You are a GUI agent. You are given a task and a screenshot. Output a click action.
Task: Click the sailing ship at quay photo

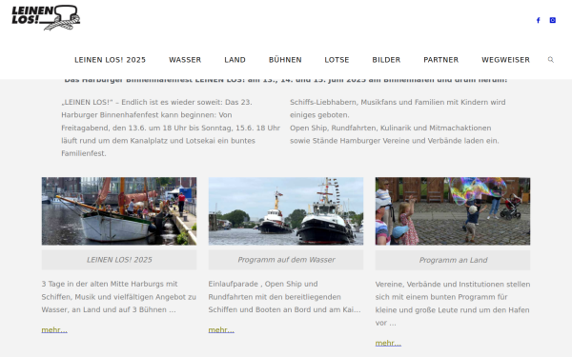119,211
